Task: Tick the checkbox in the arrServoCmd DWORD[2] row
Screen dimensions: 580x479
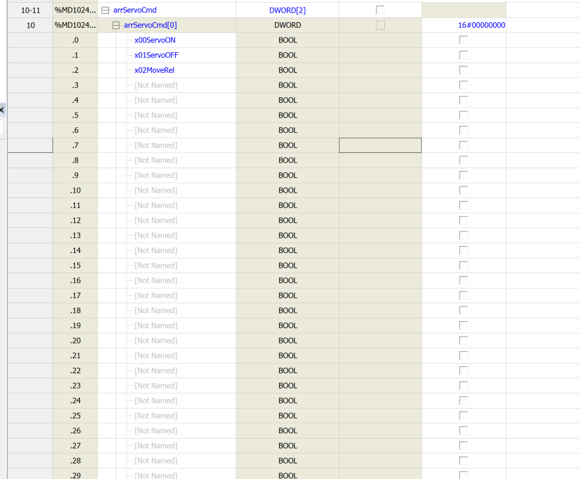Action: tap(380, 10)
